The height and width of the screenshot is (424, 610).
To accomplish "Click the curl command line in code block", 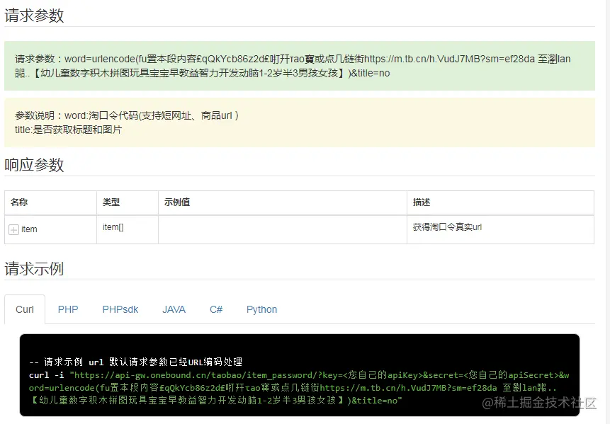I will pos(299,387).
